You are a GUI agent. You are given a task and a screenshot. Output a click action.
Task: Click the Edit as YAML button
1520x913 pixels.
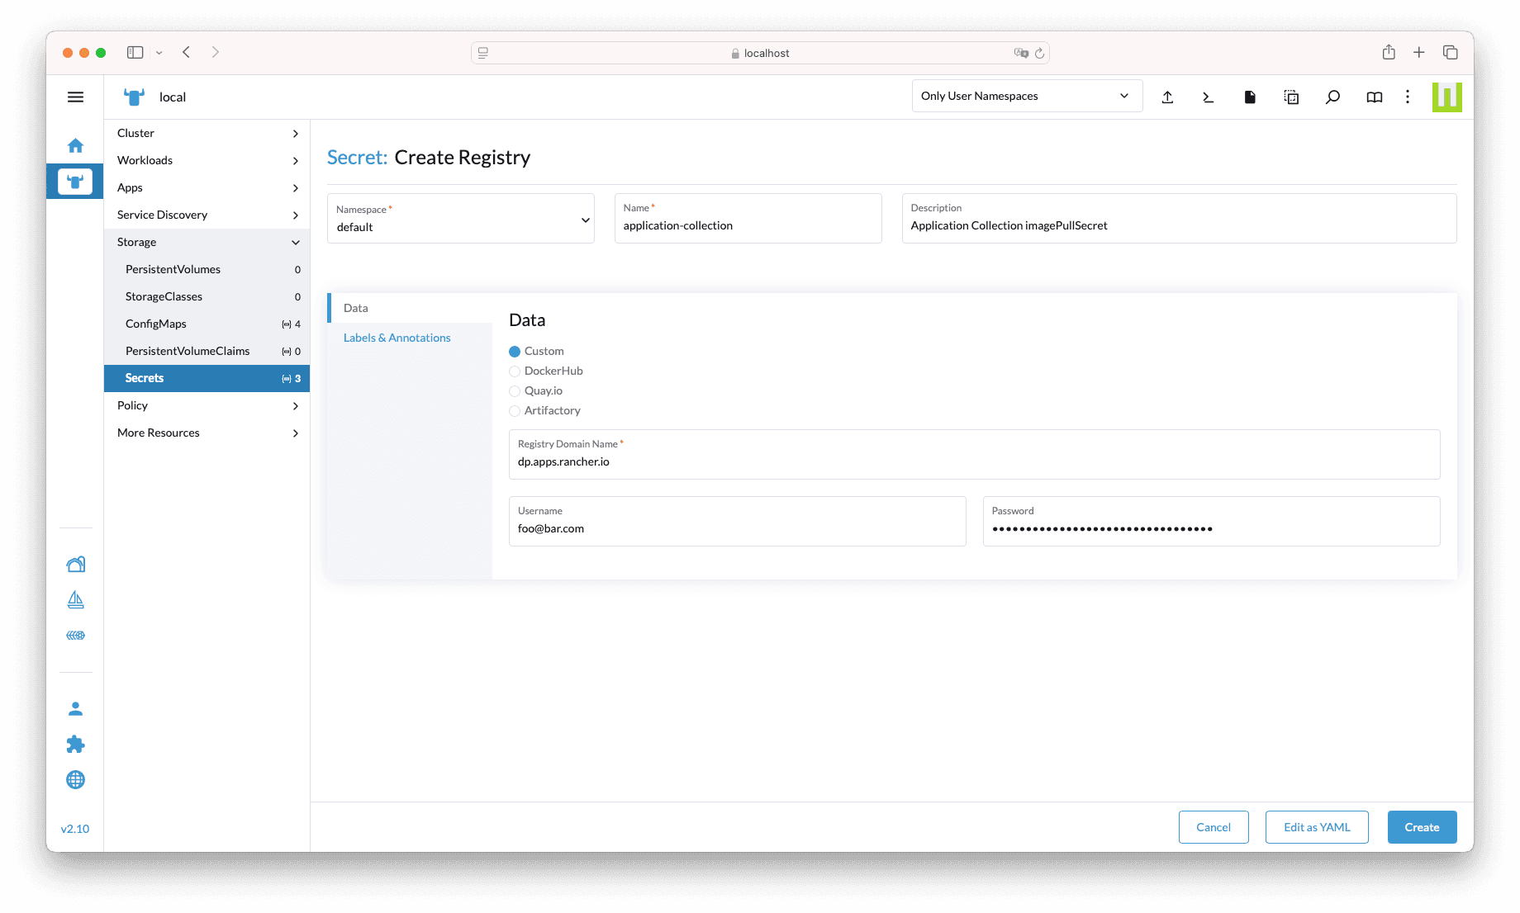(x=1316, y=827)
